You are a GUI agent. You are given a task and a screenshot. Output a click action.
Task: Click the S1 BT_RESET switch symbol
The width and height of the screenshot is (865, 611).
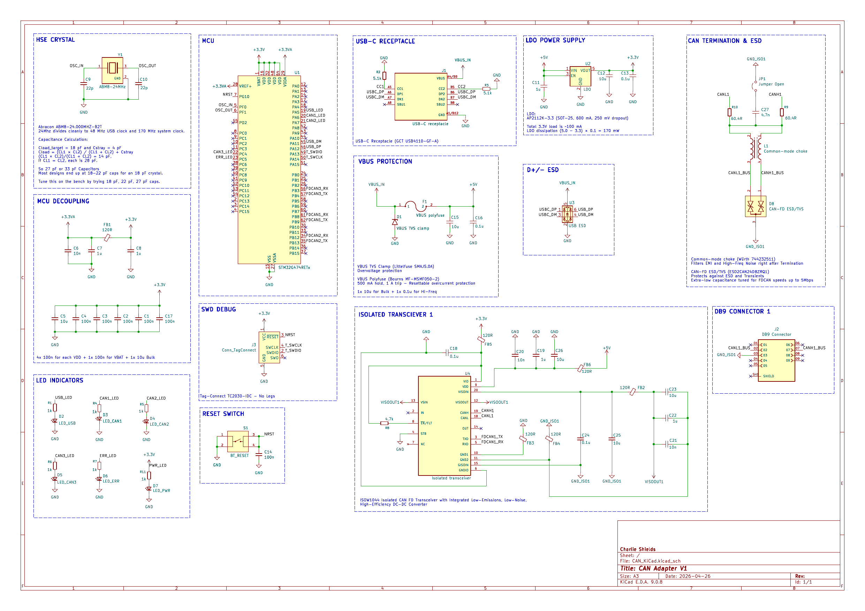[238, 441]
